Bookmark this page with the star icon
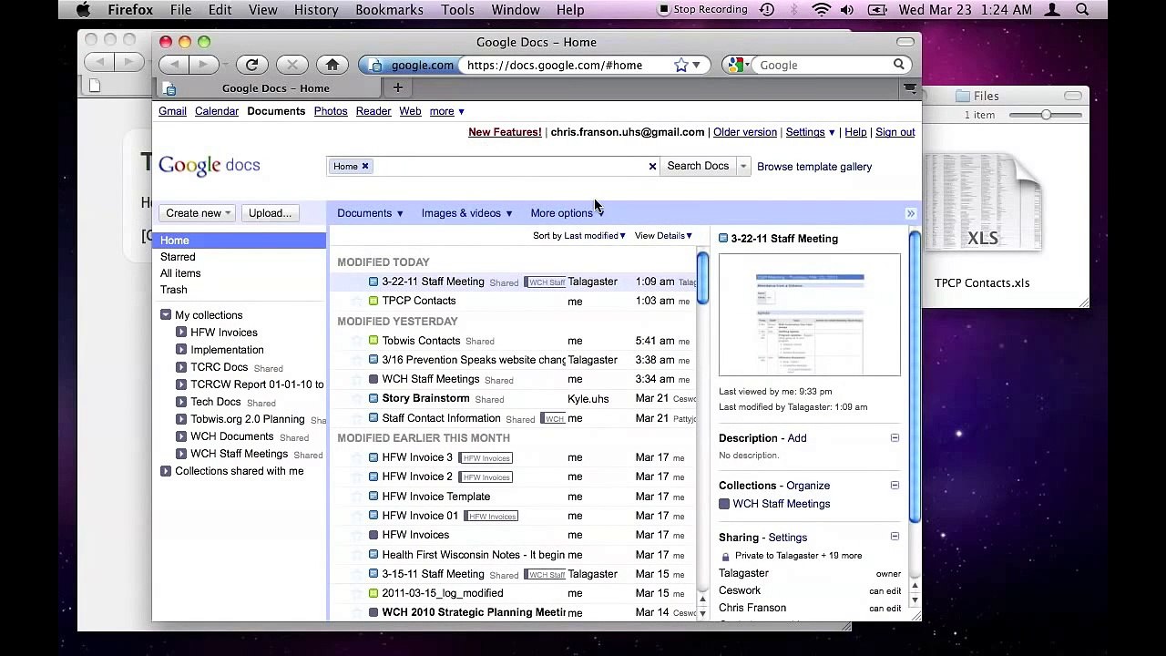1166x656 pixels. coord(680,65)
